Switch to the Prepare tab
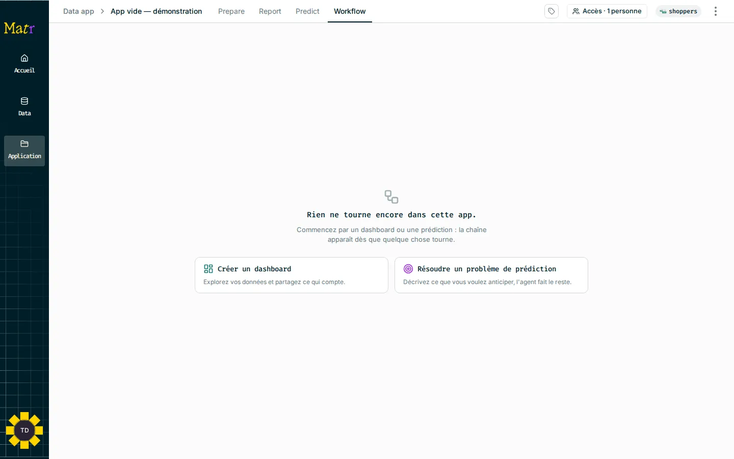The height and width of the screenshot is (459, 734). [231, 11]
